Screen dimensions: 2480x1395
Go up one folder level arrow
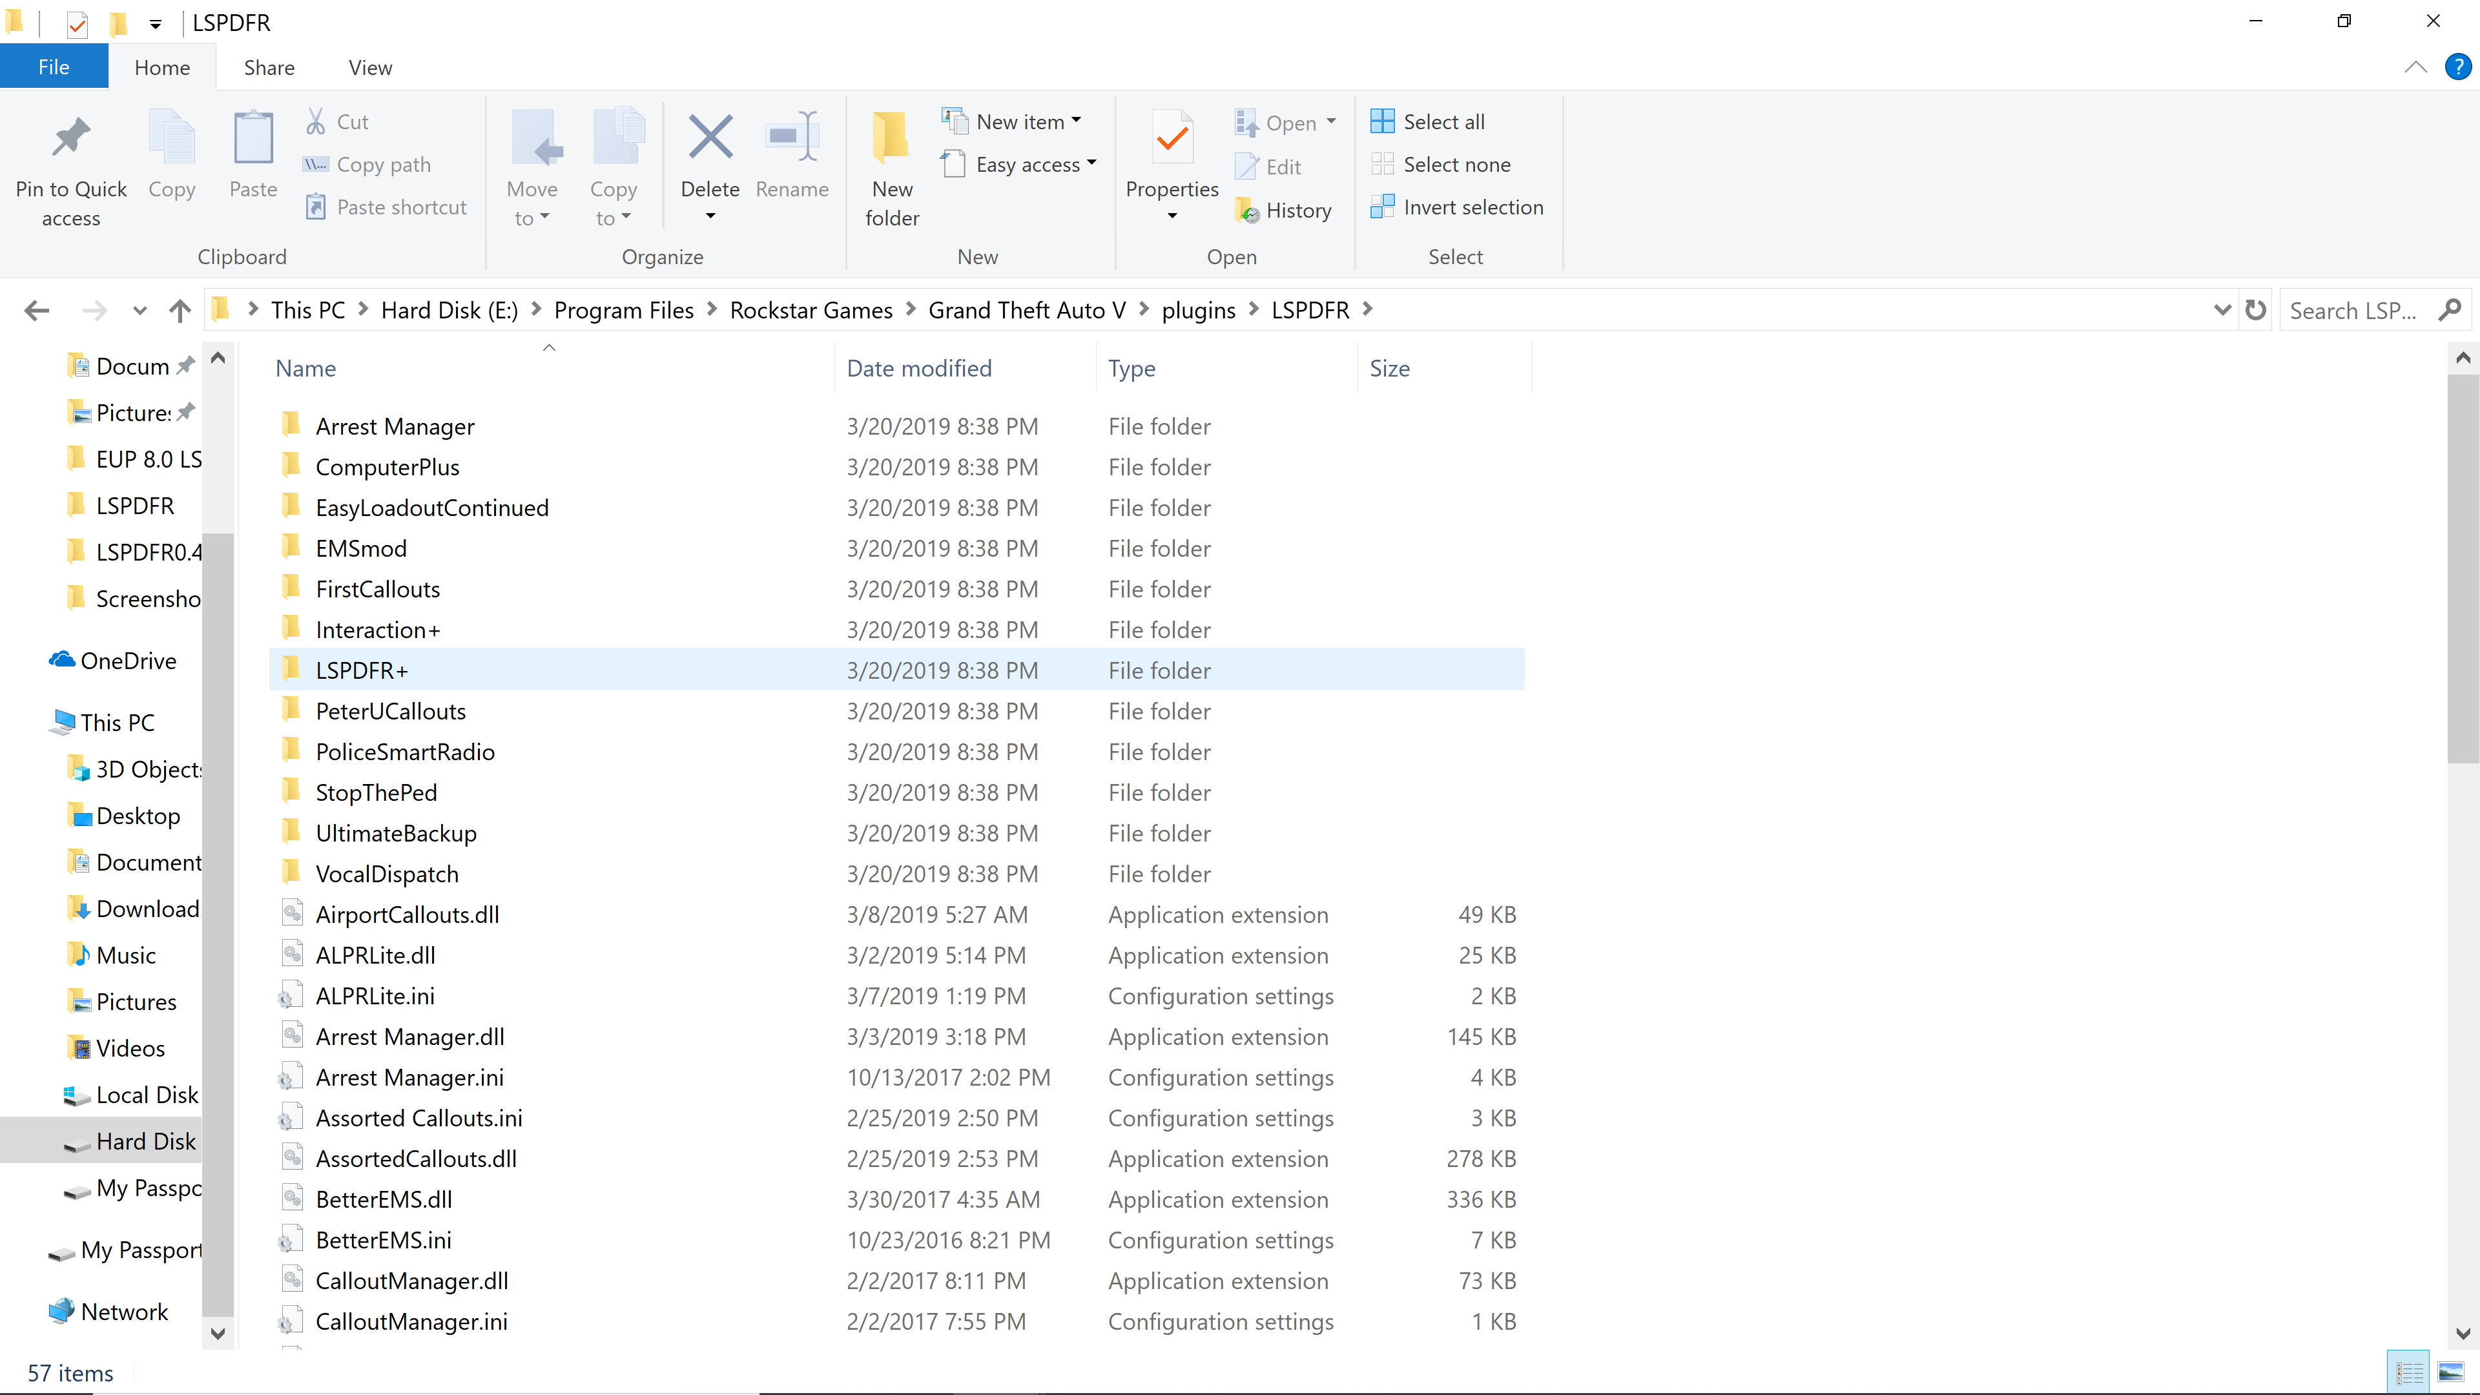pyautogui.click(x=179, y=310)
